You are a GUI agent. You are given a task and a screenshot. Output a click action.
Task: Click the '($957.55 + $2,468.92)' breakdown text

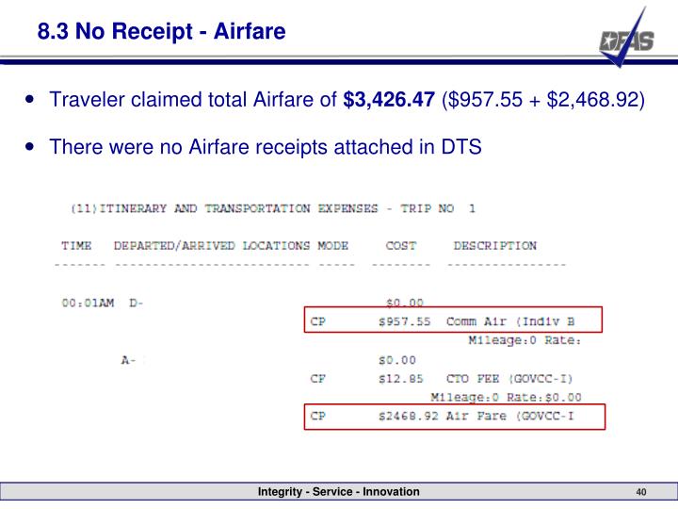pos(543,100)
